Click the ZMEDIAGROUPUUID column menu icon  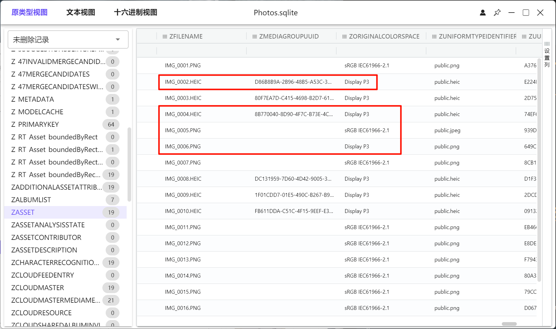point(254,36)
